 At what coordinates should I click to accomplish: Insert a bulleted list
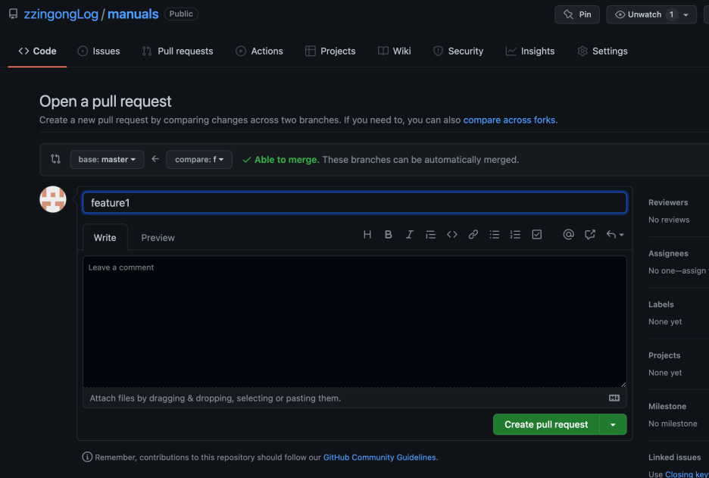[494, 234]
